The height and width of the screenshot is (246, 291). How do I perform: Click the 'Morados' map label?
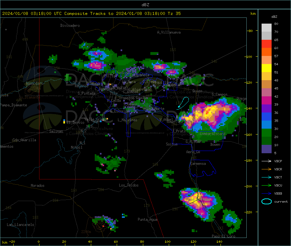pyautogui.click(x=38, y=186)
